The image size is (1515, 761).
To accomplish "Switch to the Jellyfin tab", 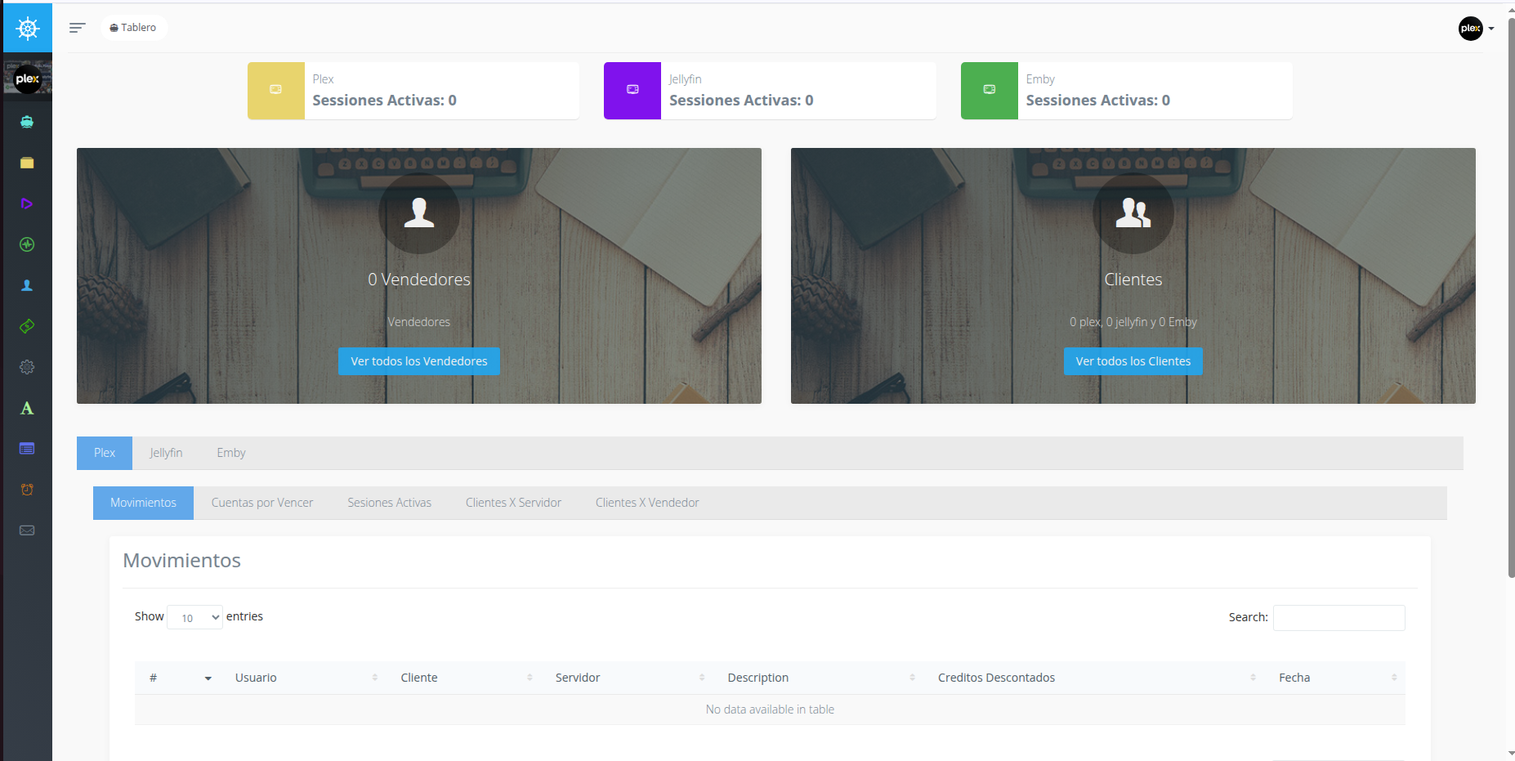I will 166,453.
